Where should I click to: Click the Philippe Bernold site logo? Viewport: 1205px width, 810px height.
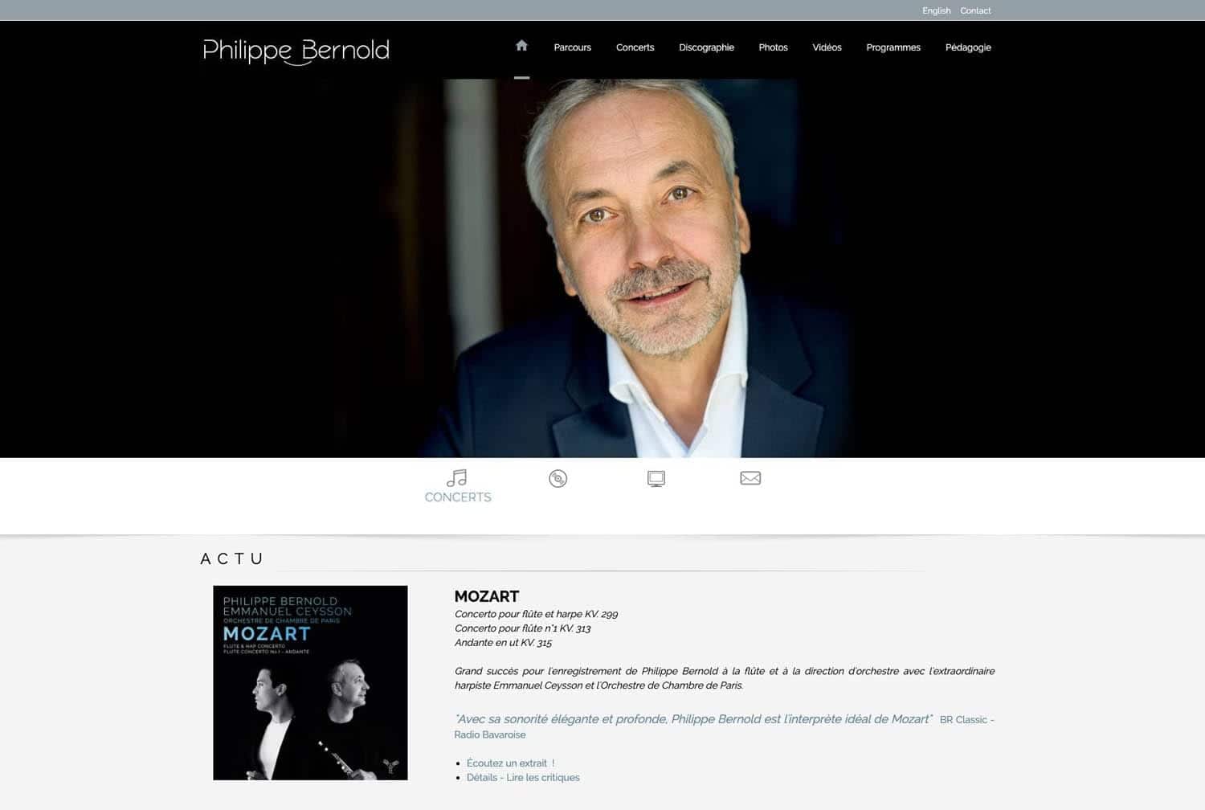(296, 51)
